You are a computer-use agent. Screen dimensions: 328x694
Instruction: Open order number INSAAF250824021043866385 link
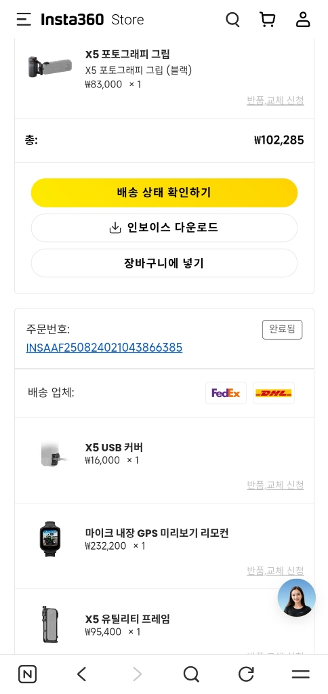pyautogui.click(x=104, y=348)
